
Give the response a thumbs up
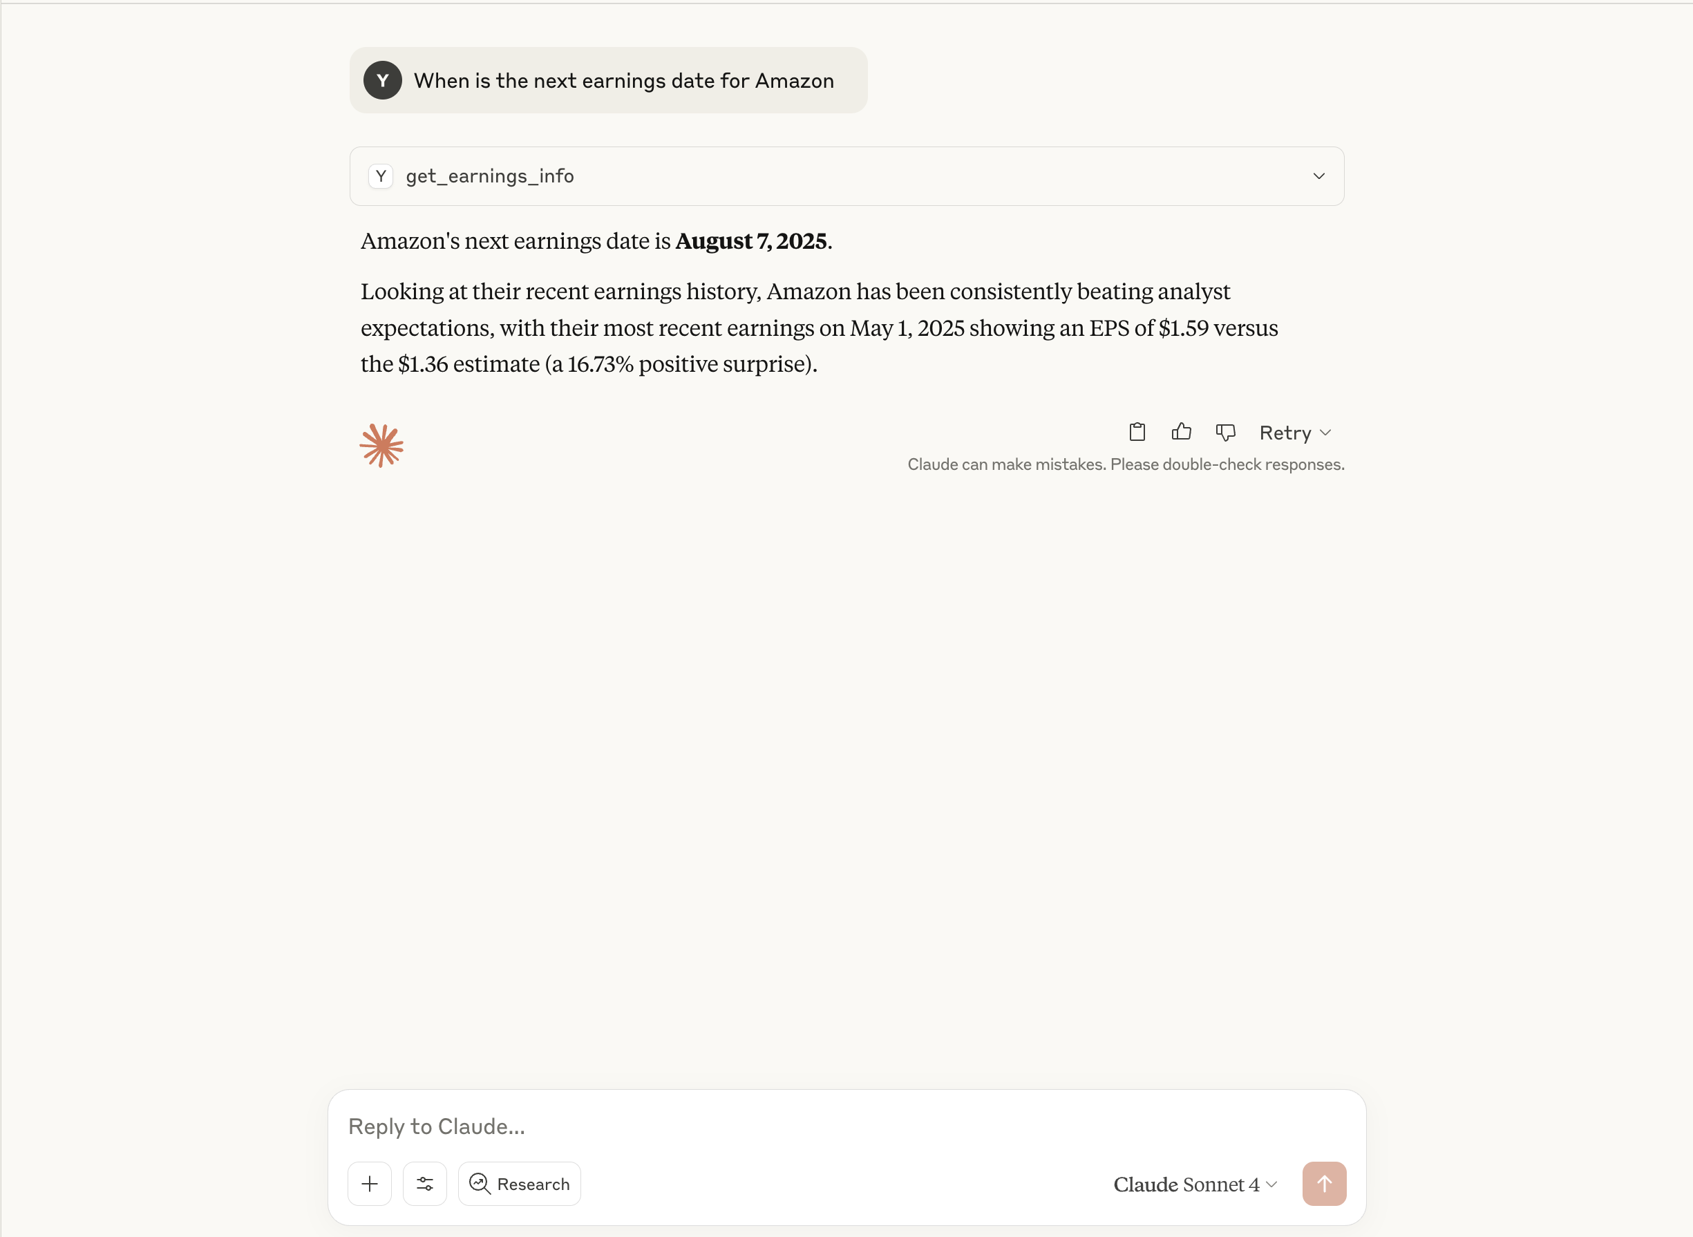[x=1181, y=432]
